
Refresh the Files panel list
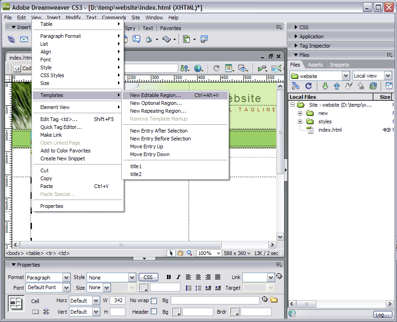(x=308, y=86)
